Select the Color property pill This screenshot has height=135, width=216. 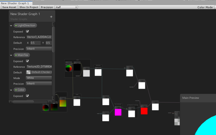[x=20, y=90]
